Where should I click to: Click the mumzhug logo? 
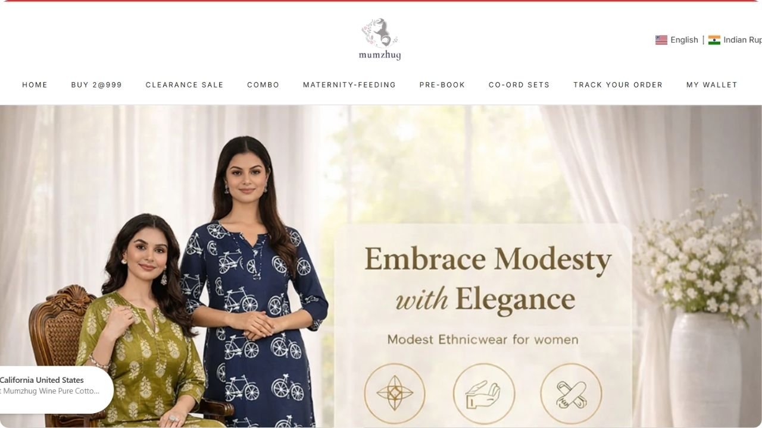[x=380, y=39]
